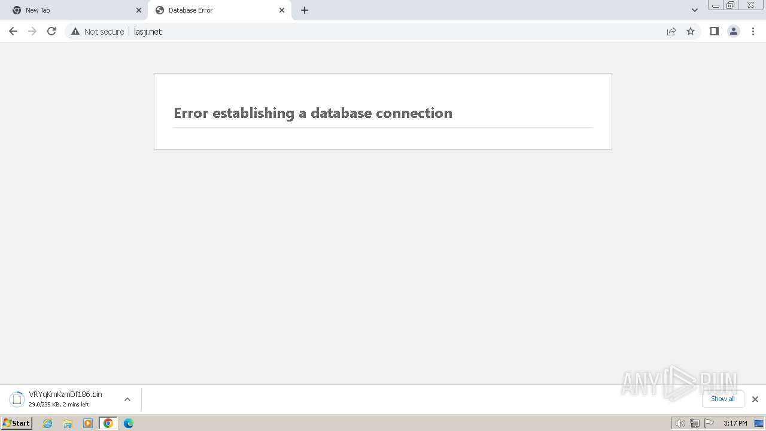766x431 pixels.
Task: Open Windows Media Player from taskbar
Action: (88, 423)
